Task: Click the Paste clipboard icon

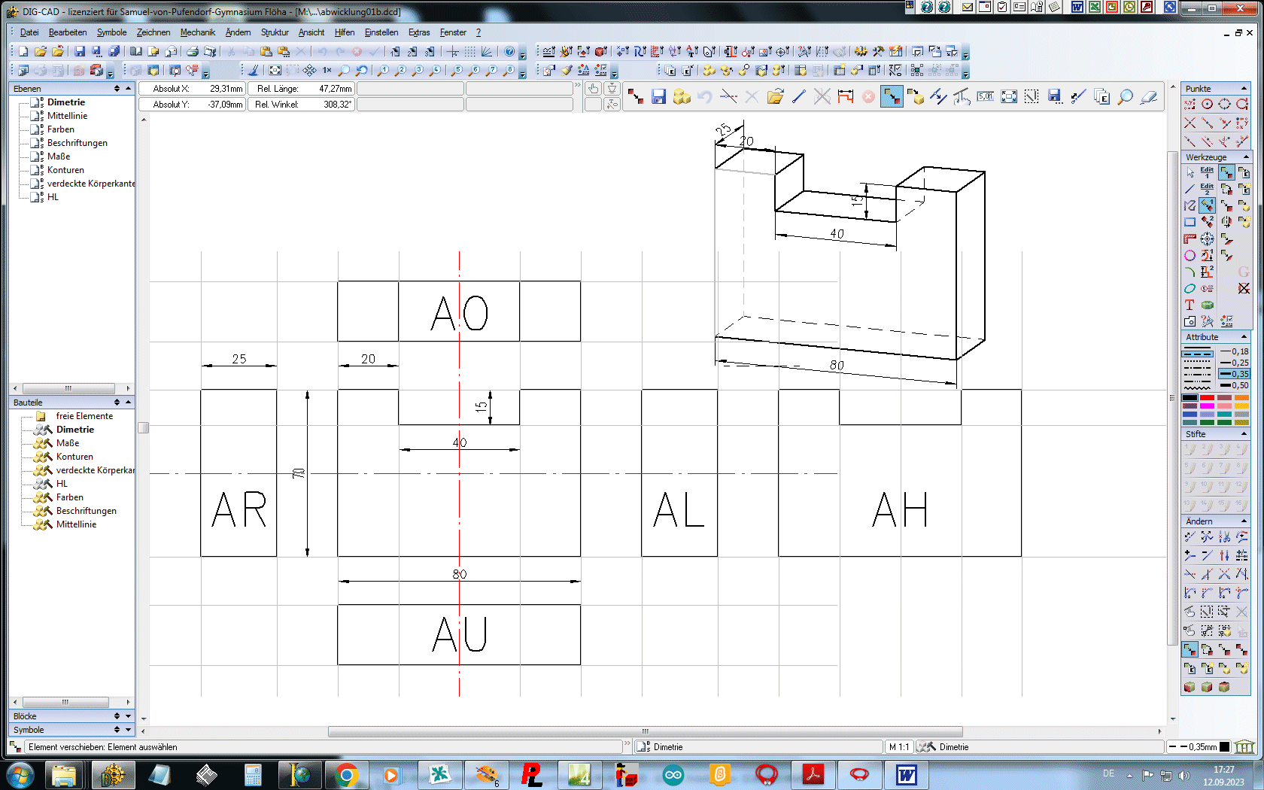Action: pyautogui.click(x=266, y=51)
